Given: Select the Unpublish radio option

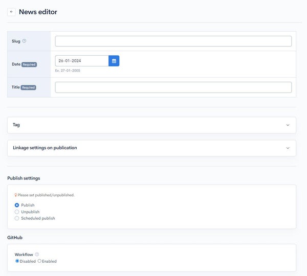Looking at the screenshot, I should 17,212.
